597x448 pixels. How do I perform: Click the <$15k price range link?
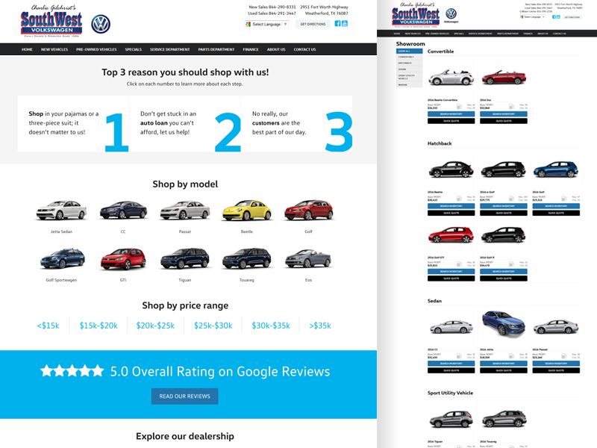pos(48,326)
